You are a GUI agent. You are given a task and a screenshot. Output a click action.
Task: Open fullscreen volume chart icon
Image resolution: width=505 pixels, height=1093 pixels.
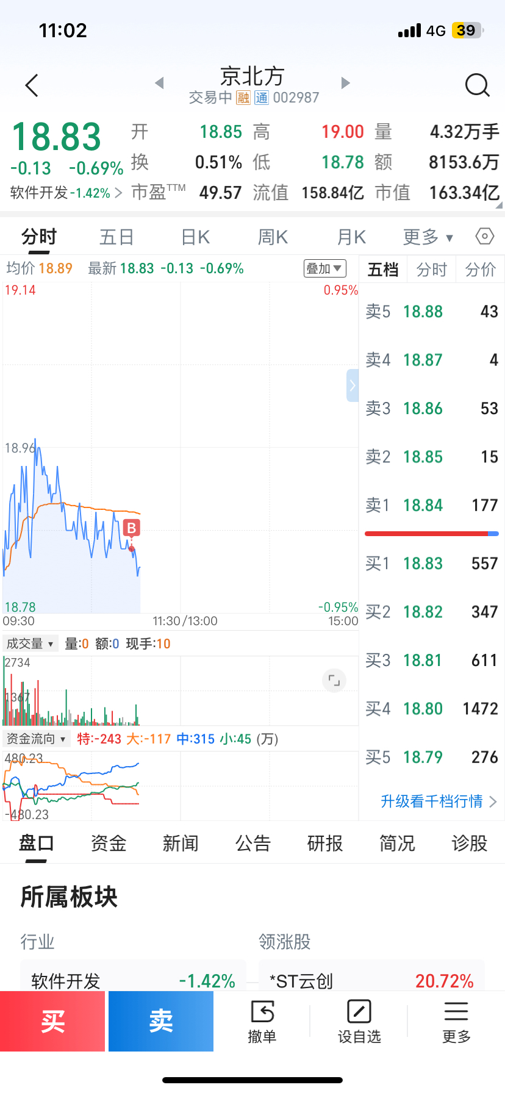click(334, 680)
